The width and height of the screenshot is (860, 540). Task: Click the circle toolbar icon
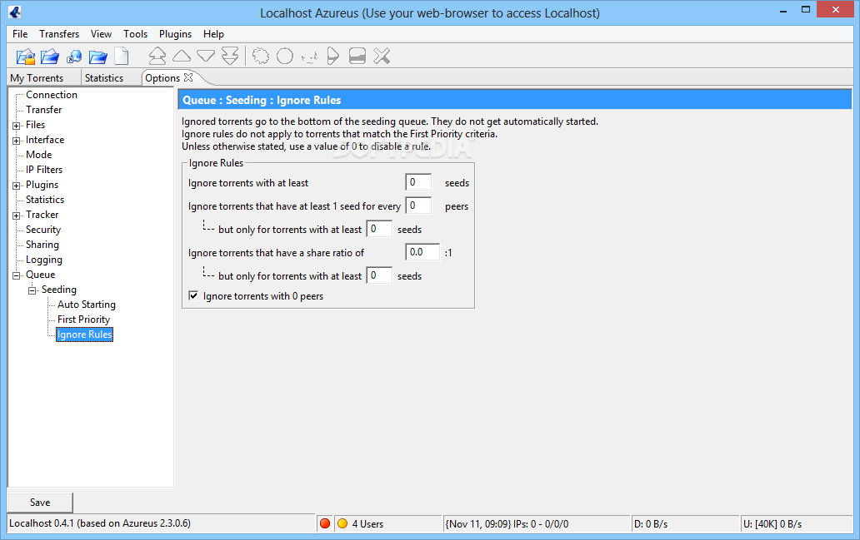[285, 56]
